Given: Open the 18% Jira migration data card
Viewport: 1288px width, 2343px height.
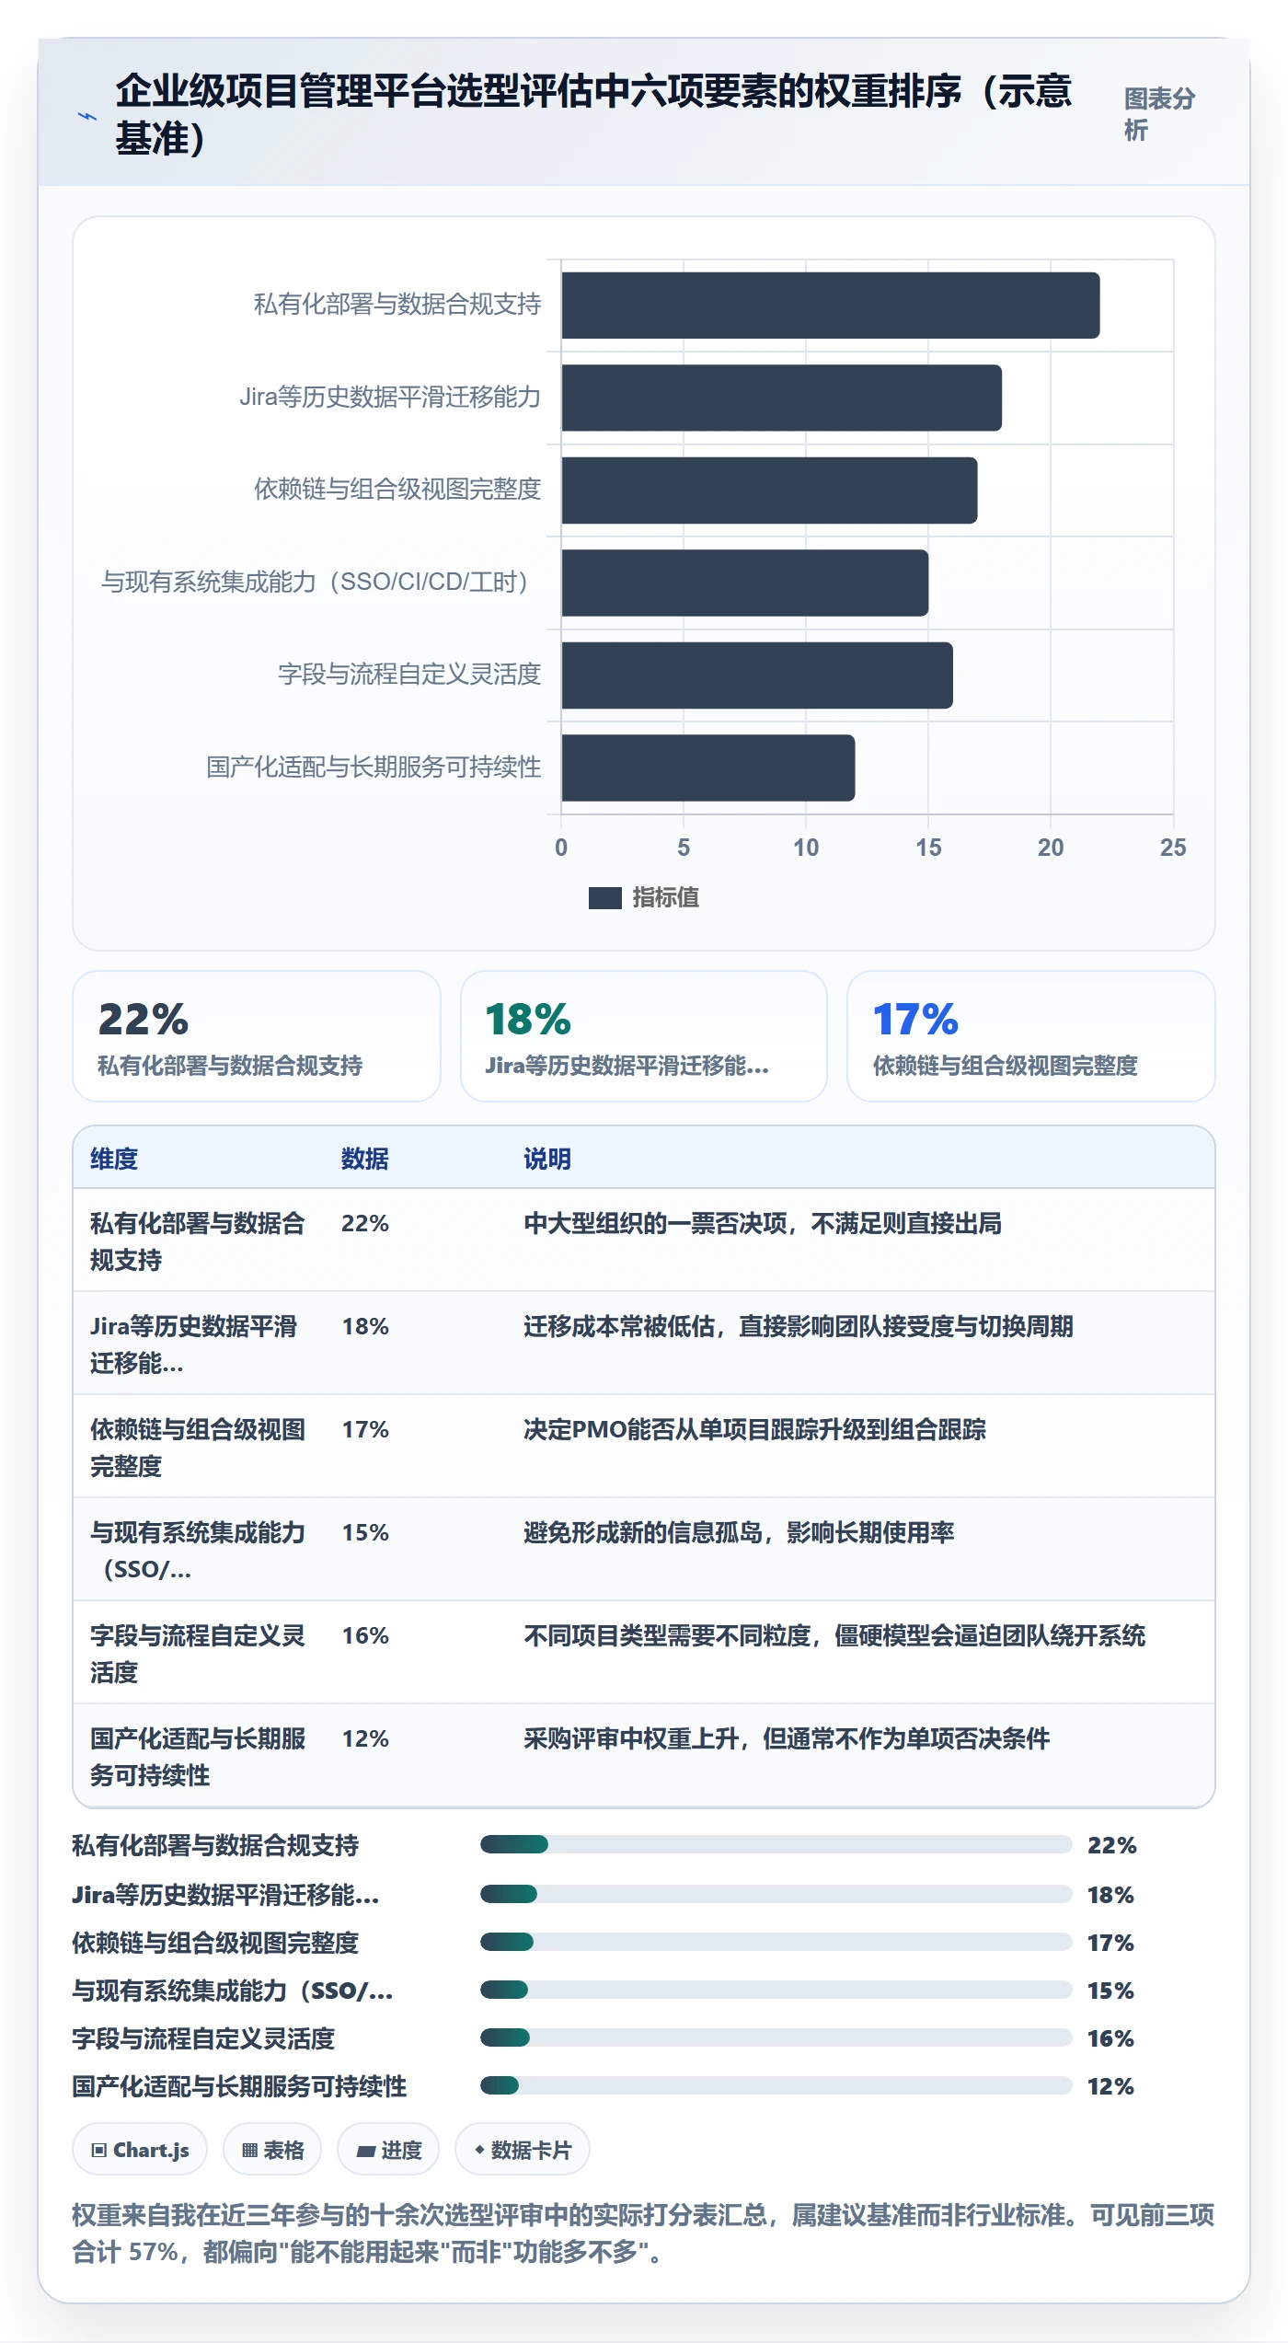Looking at the screenshot, I should (644, 1036).
